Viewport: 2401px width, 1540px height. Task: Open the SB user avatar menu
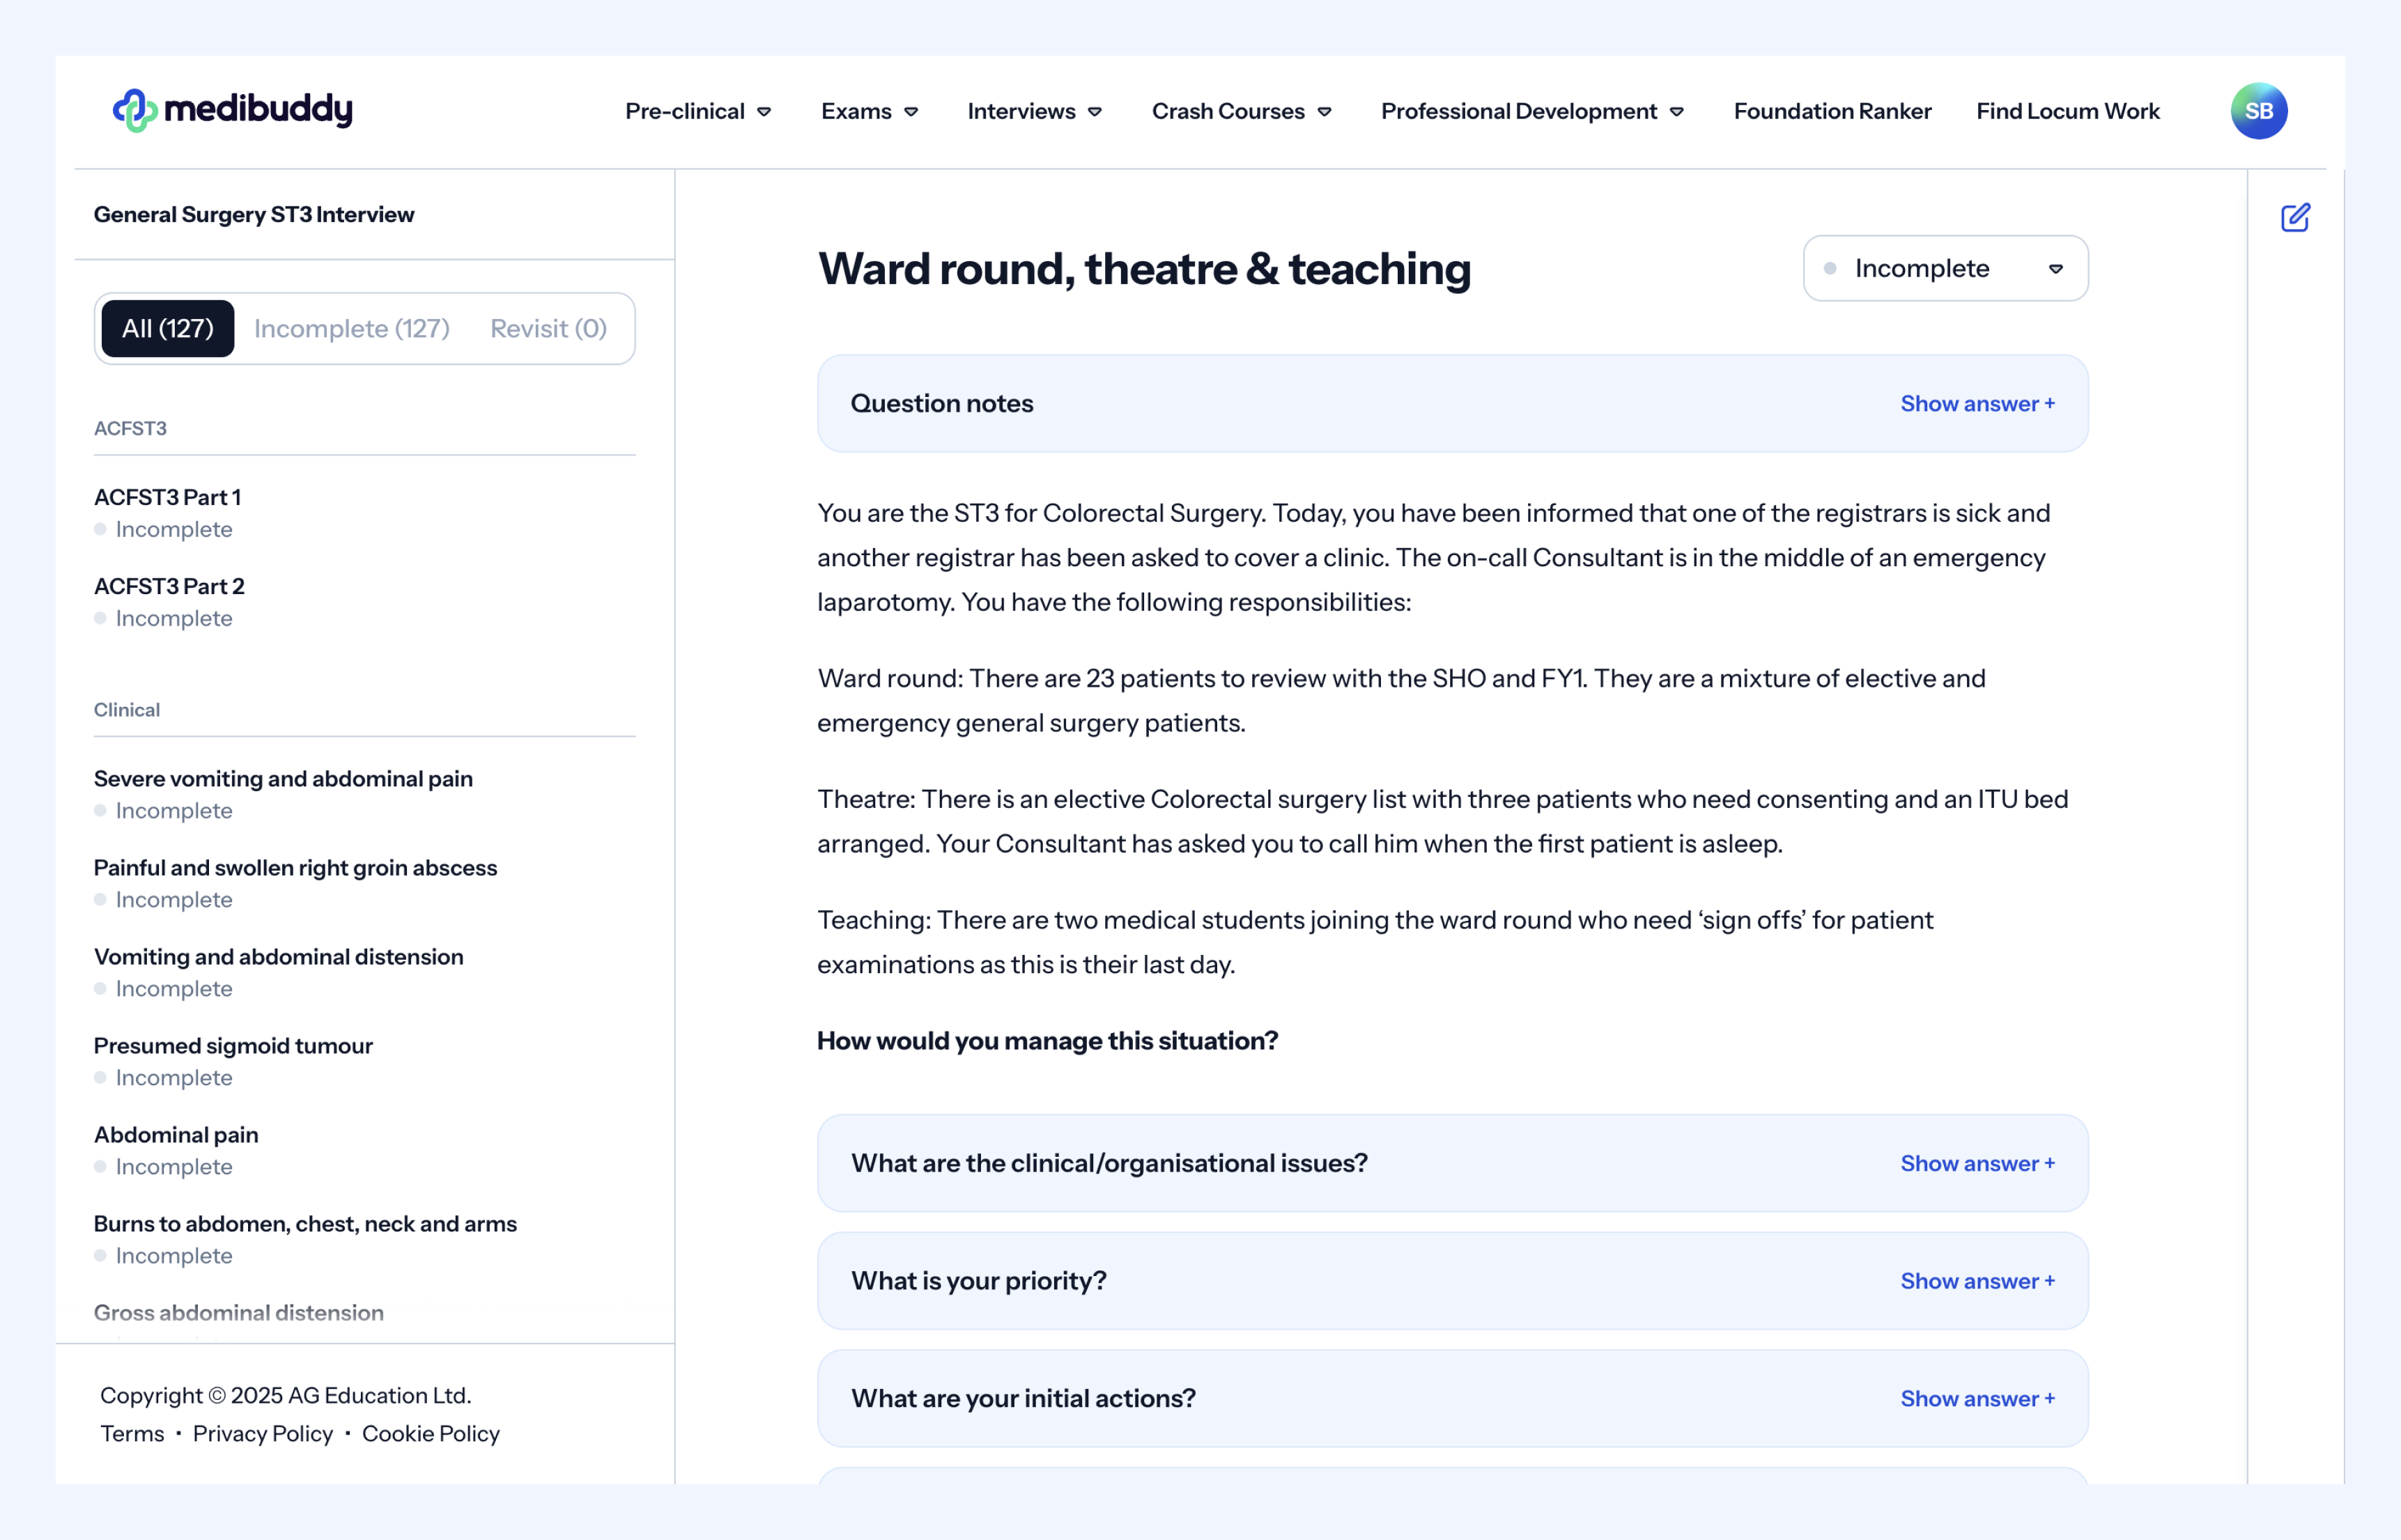(2258, 111)
